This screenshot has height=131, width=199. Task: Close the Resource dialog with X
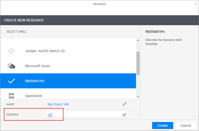(x=195, y=4)
